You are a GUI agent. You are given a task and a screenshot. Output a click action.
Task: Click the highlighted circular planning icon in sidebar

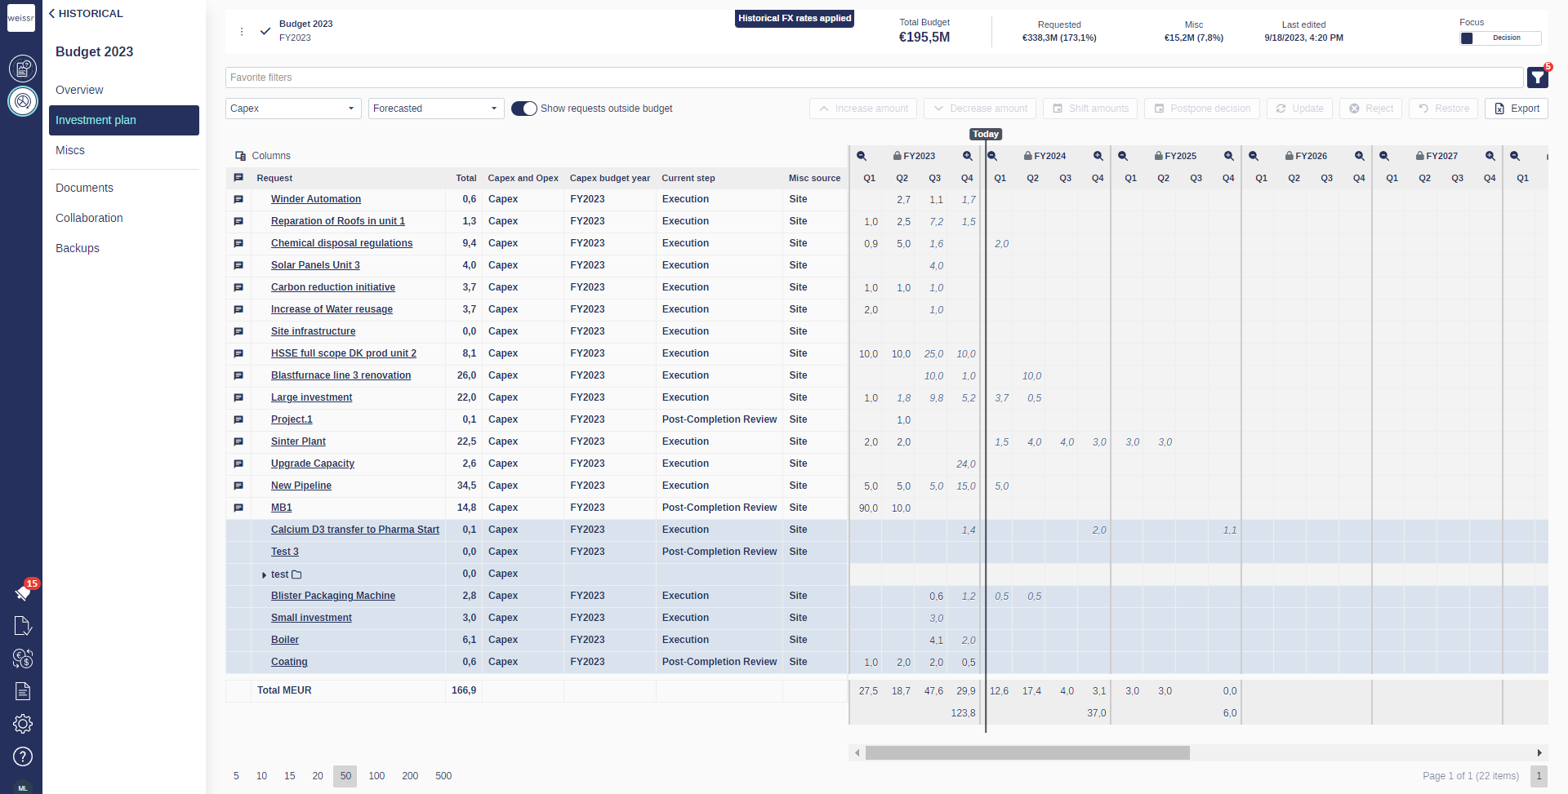point(23,101)
